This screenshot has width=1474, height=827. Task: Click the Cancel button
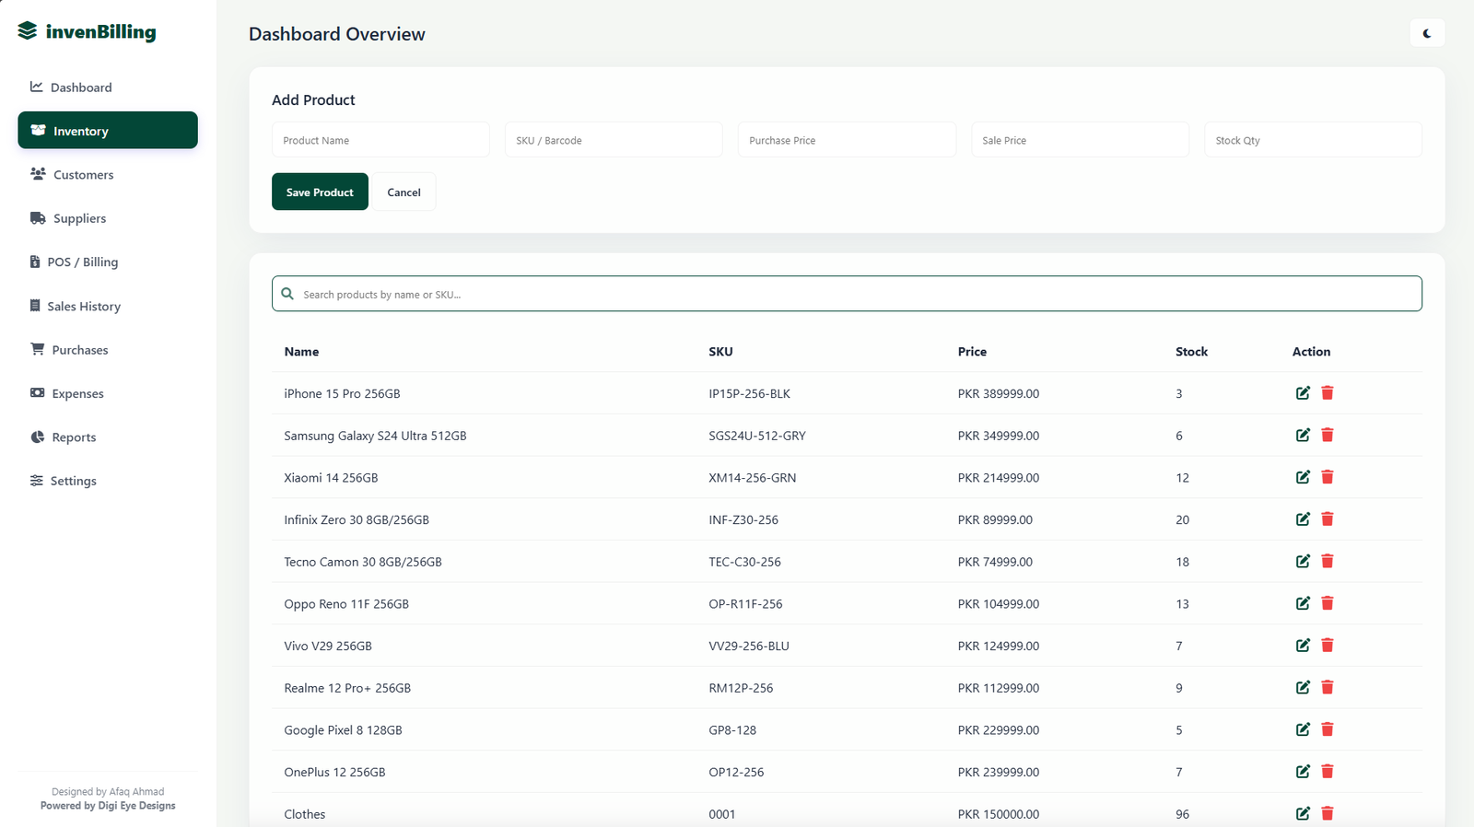[404, 192]
